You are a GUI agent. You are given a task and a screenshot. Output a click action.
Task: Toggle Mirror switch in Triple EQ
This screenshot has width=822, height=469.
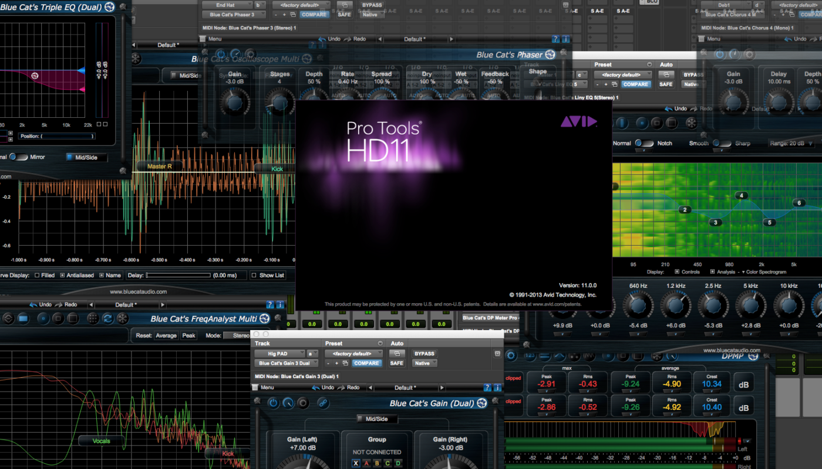pyautogui.click(x=19, y=157)
